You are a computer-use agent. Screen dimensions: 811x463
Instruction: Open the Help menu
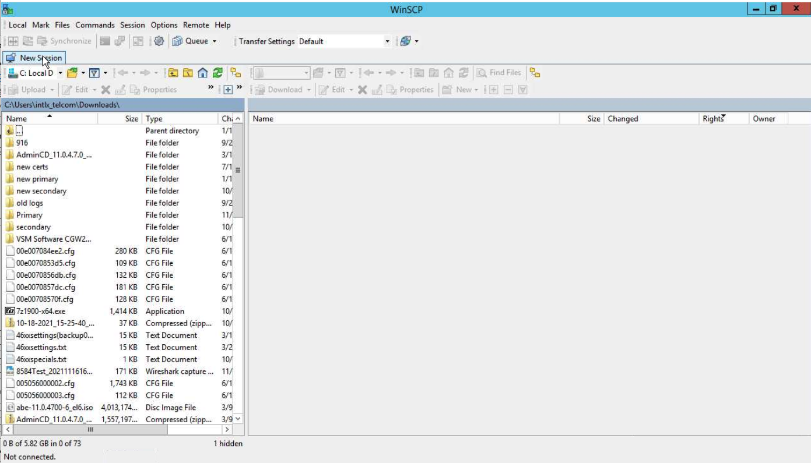point(223,25)
